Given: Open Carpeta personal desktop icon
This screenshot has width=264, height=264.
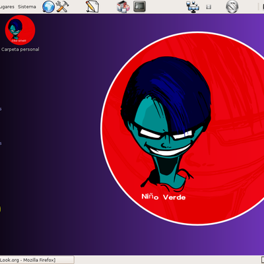Looking at the screenshot, I should (20, 30).
